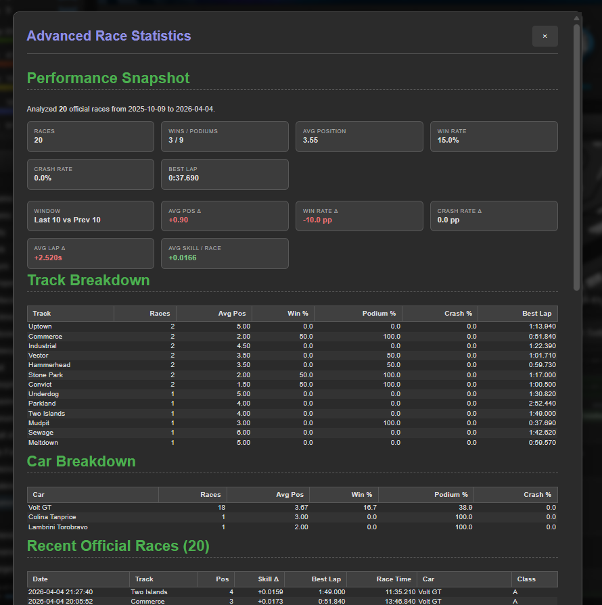Click the BEST LAP stat card

(x=225, y=174)
